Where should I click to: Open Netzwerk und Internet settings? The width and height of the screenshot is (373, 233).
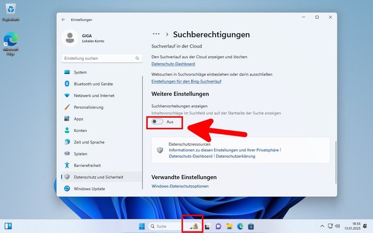(102, 95)
